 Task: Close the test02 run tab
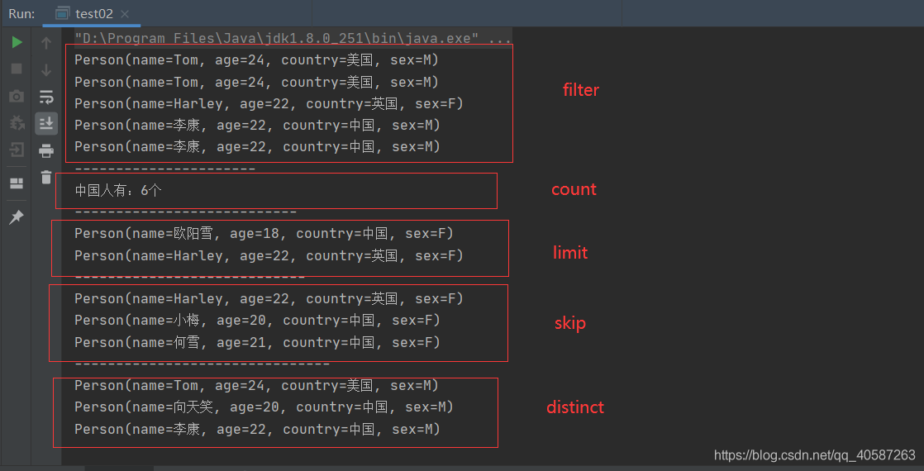pos(125,13)
